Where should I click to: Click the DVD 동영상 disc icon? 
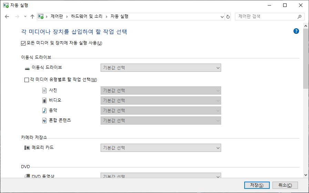(x=27, y=176)
